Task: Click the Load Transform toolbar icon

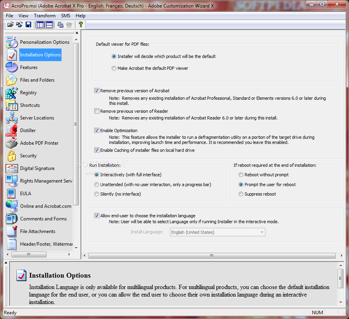Action: (19, 24)
